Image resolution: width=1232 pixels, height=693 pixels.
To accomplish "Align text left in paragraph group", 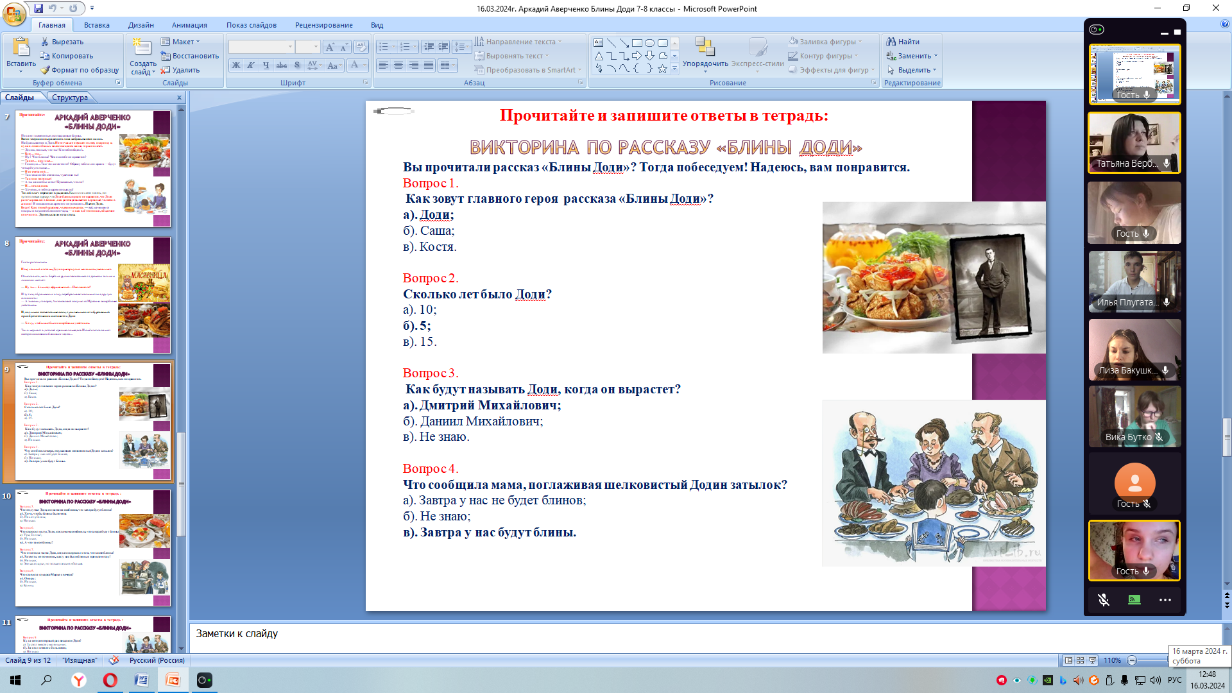I will pos(383,65).
